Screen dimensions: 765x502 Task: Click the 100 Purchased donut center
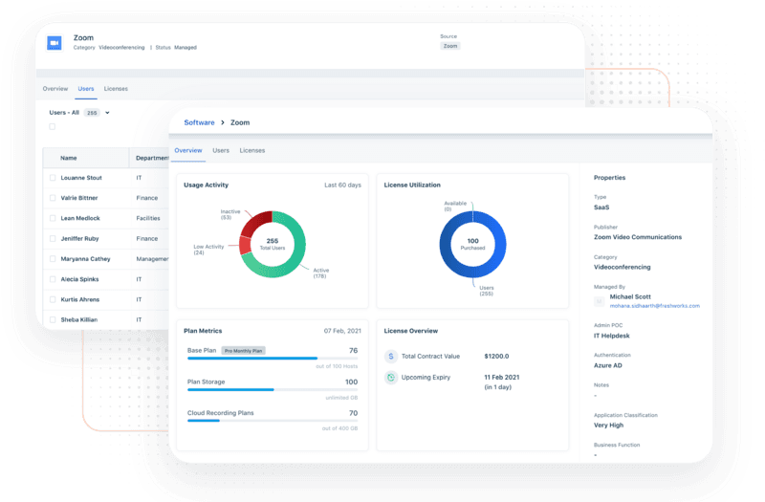click(x=472, y=244)
